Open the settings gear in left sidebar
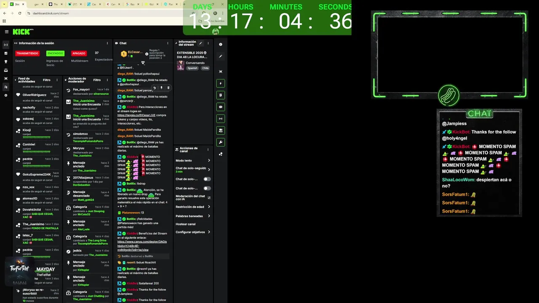This screenshot has width=539, height=303. pos(6,96)
